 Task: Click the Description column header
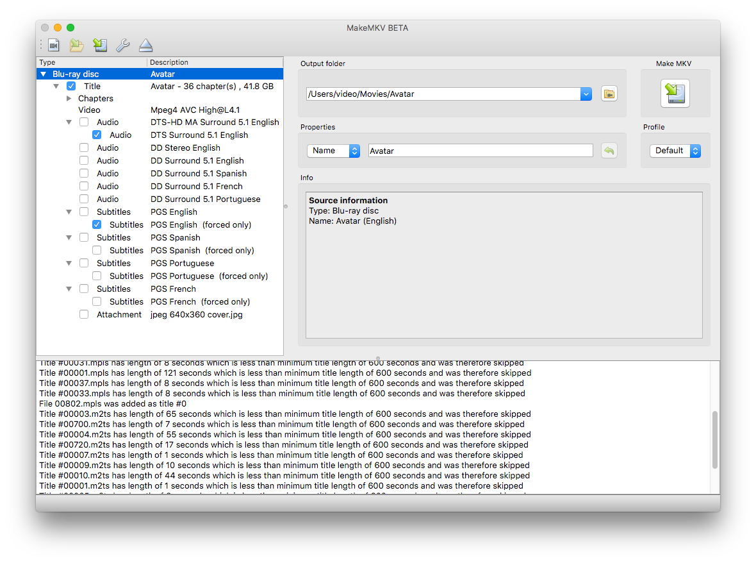coord(215,62)
